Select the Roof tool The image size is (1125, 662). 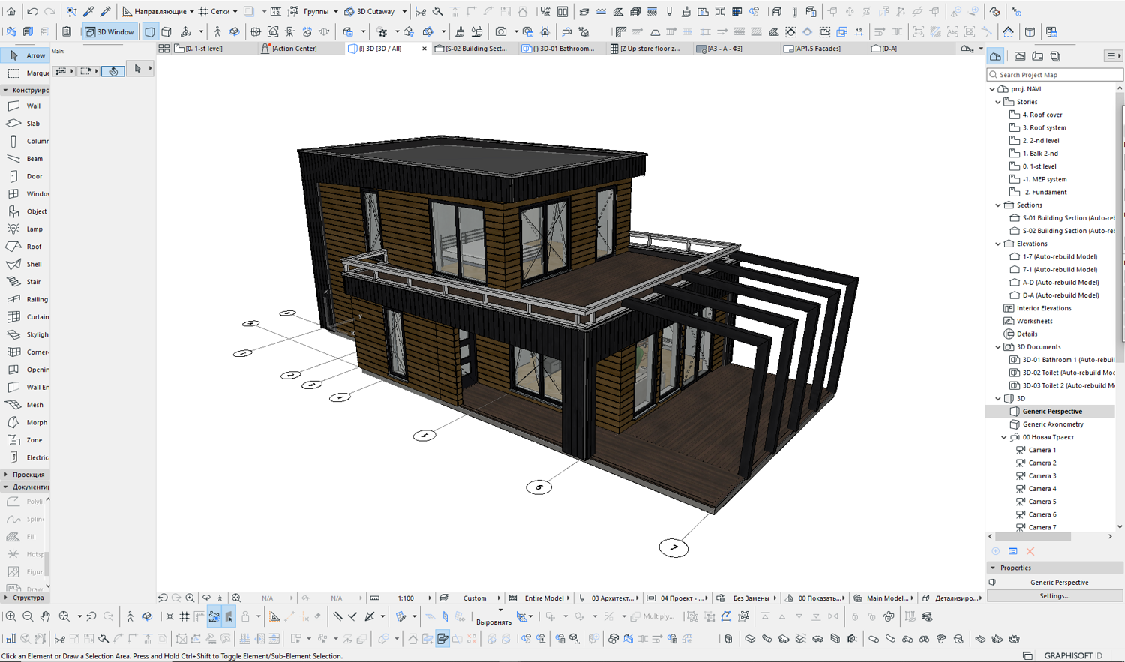tap(25, 247)
